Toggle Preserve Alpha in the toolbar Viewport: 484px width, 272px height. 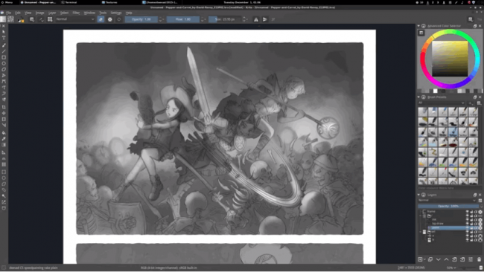(110, 19)
